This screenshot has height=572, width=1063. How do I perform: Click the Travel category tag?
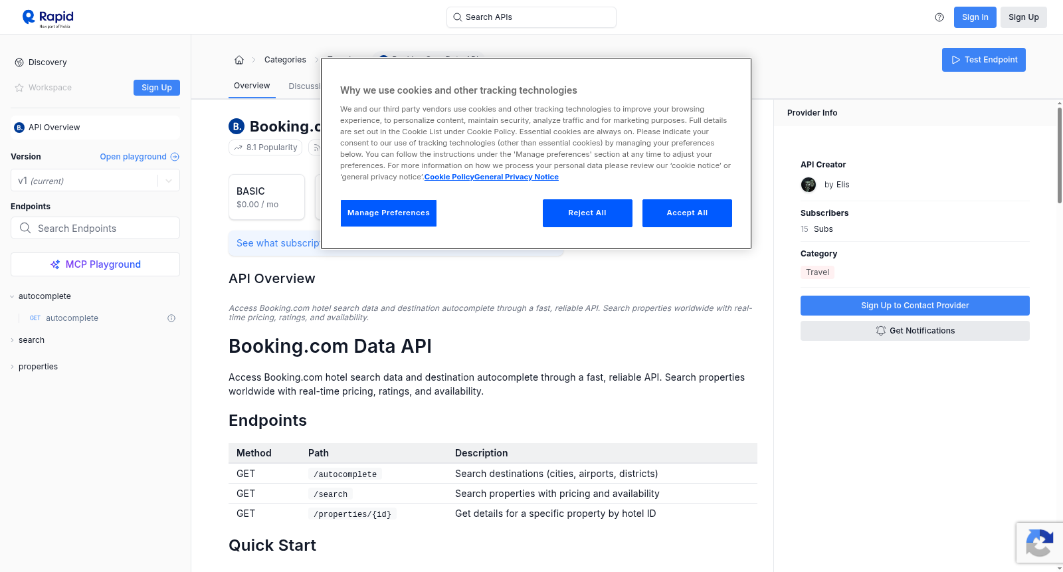point(817,272)
